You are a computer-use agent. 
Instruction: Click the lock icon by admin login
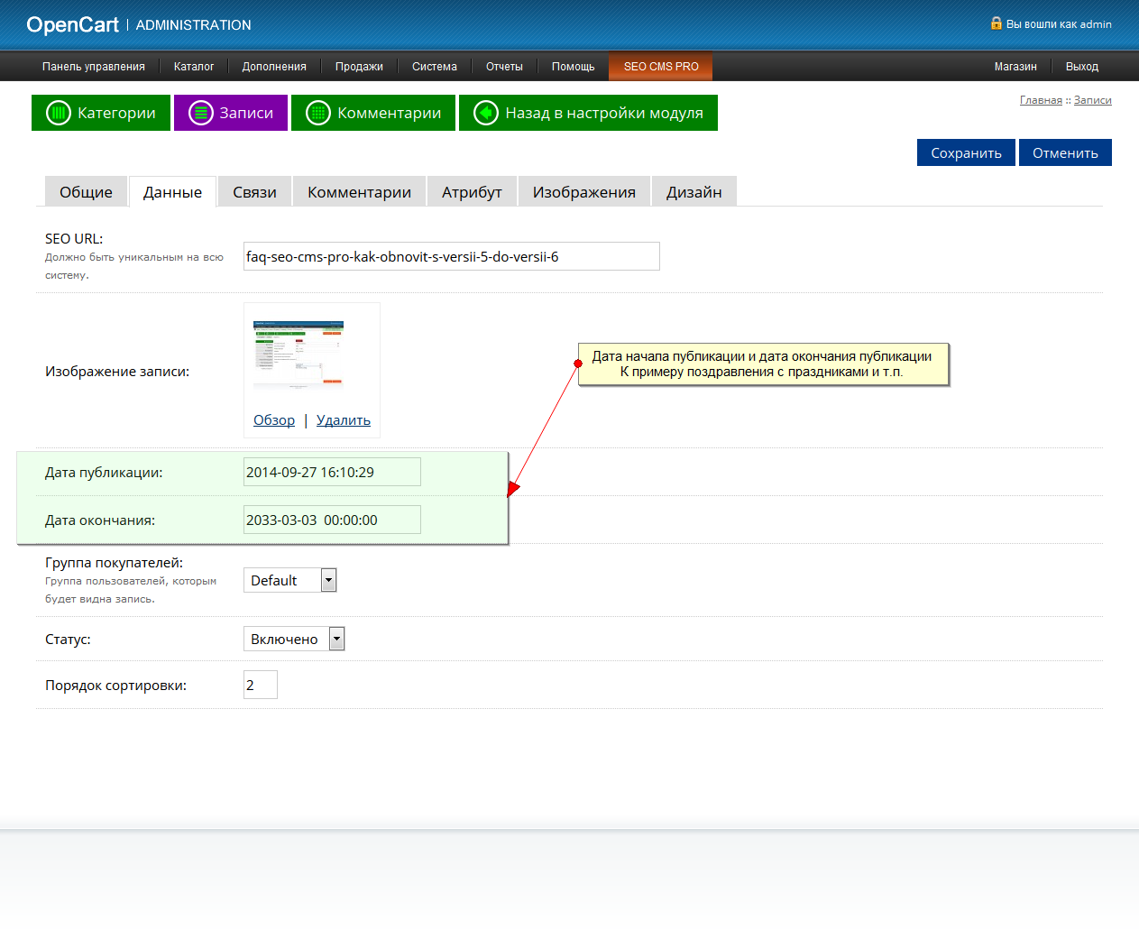point(997,23)
